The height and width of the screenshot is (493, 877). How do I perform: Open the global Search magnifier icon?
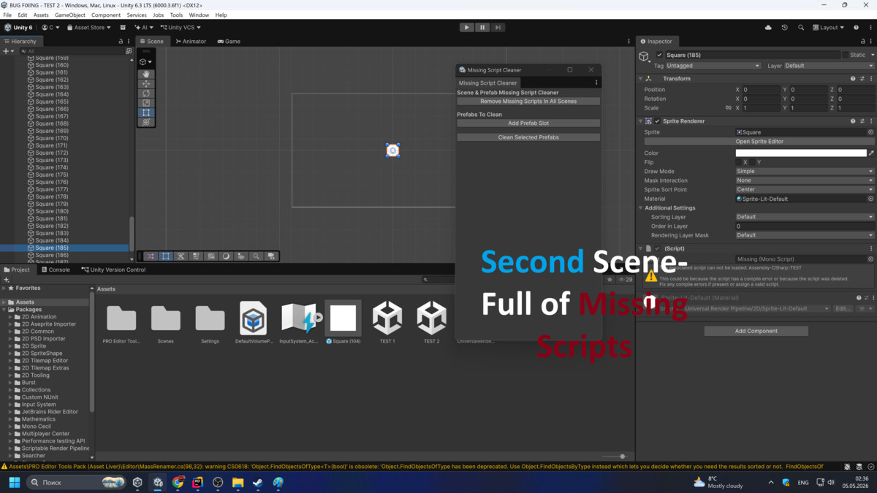(801, 28)
